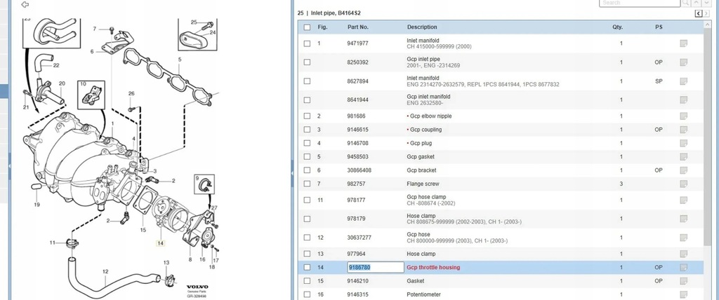This screenshot has height=300, width=719.
Task: Open note icon for Gcp gasket 9458503
Action: [x=683, y=156]
